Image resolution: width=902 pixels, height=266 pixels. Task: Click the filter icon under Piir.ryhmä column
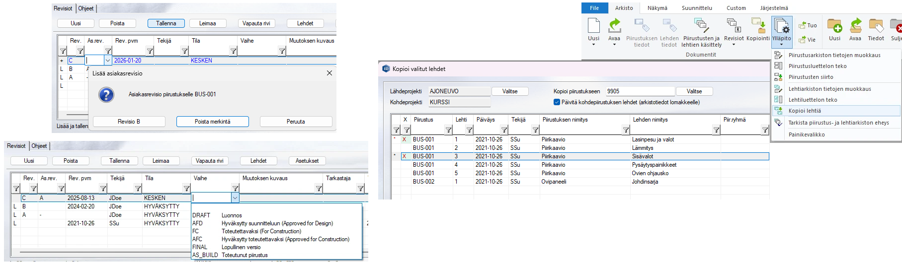click(x=765, y=130)
